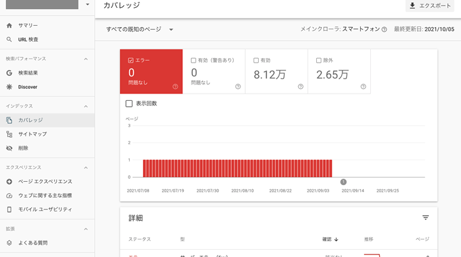This screenshot has width=461, height=257.
Task: Click the annotation marker on chart axis
Action: pyautogui.click(x=343, y=182)
